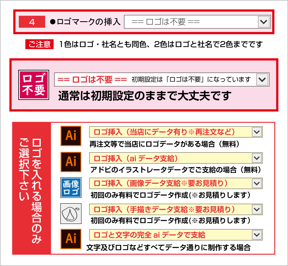Viewport: 288px width, 266px height.
Task: Expand the ロゴは不要 default setting dropdown arrow
Action: click(262, 80)
